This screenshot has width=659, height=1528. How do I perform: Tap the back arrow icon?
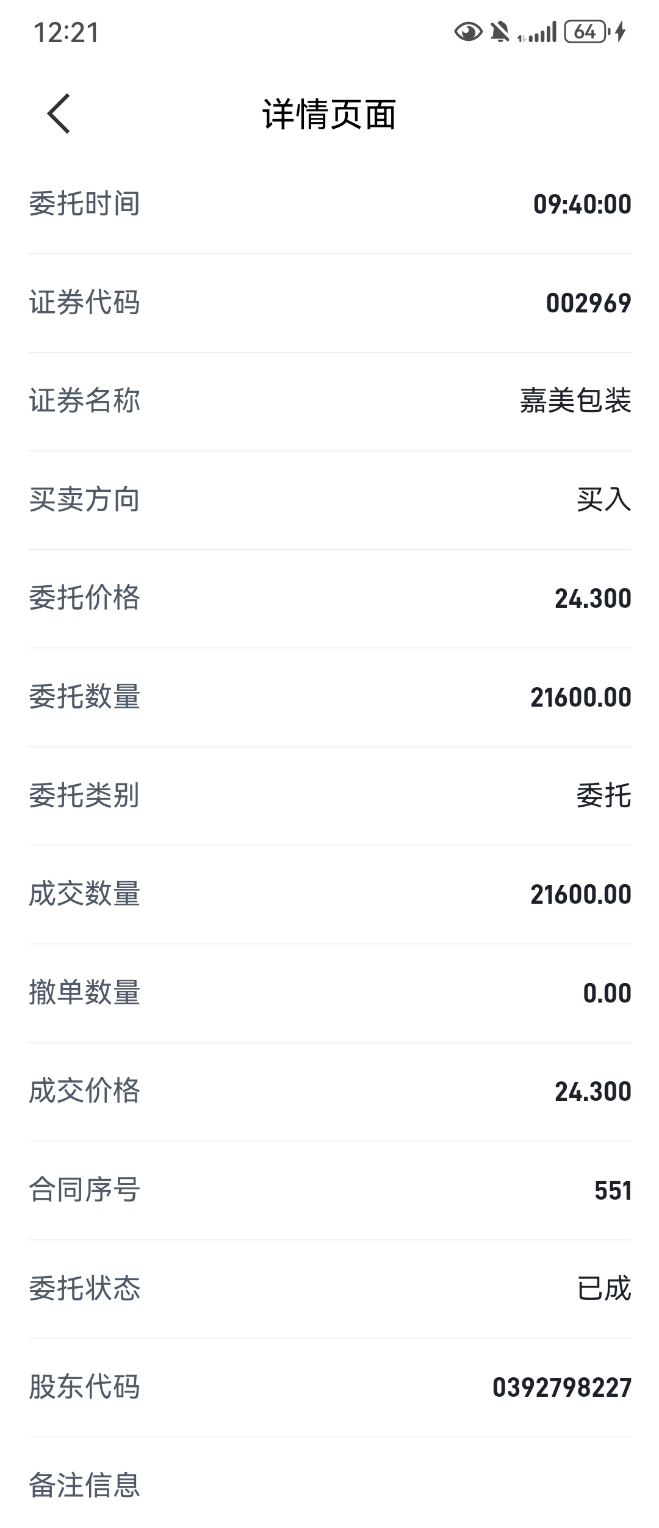[x=59, y=114]
